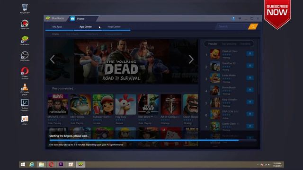Install DriveTire 3D via download button

(250, 66)
